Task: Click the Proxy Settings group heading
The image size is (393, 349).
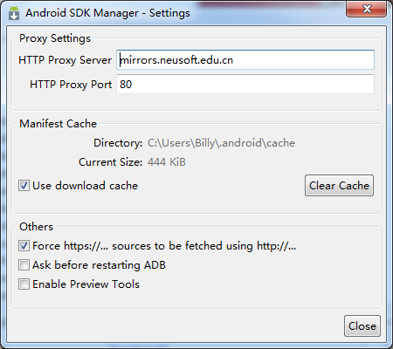Action: click(55, 38)
